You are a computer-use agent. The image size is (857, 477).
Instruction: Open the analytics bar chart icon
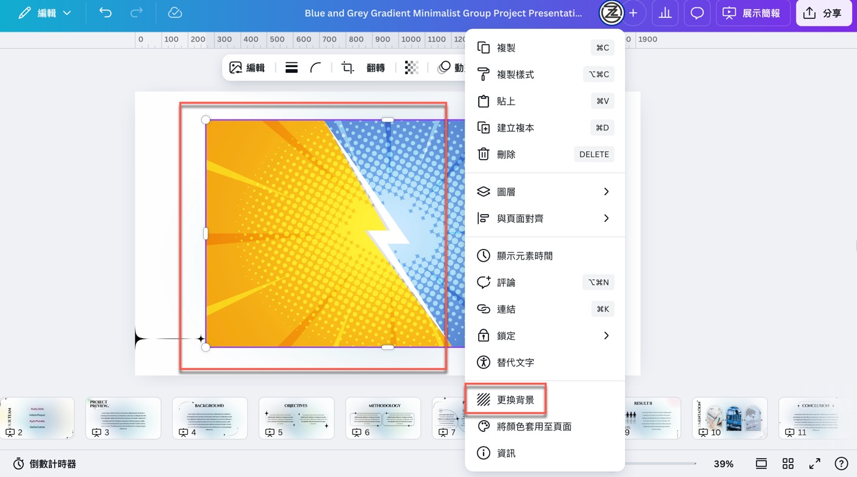click(x=665, y=13)
